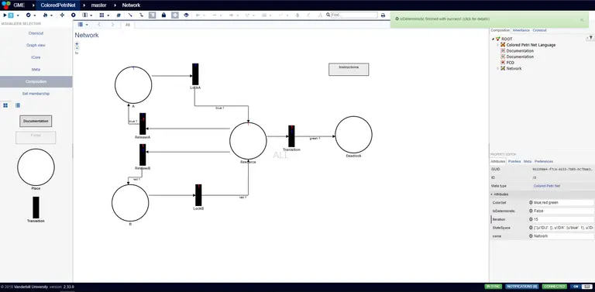Expand the Colored Petri Net Language node
Viewport: 595px width, 292px height.
(498, 45)
